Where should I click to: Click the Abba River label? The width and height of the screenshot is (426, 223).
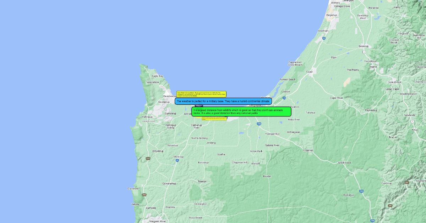tap(294, 120)
